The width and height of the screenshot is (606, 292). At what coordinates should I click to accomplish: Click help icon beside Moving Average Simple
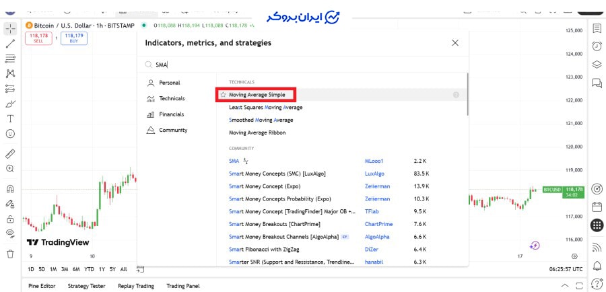coord(456,95)
